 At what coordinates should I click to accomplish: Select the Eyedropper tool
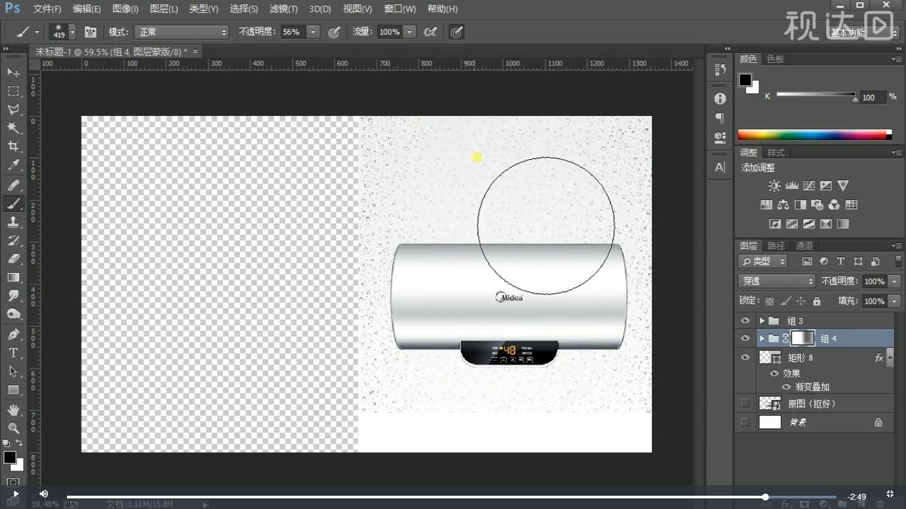click(x=13, y=165)
